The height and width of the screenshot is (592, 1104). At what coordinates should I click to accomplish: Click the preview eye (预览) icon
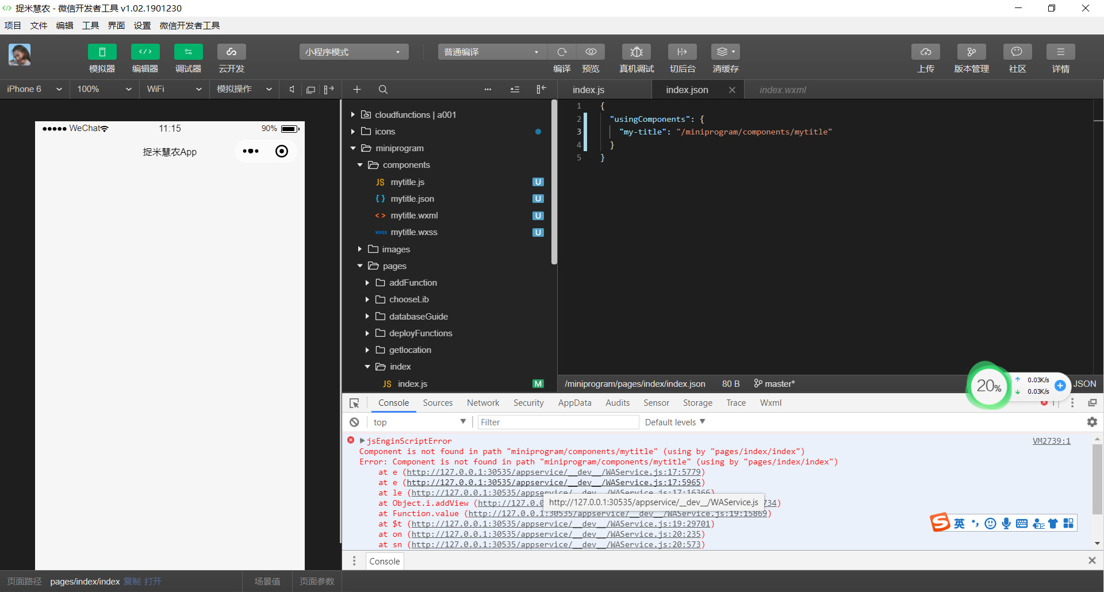point(591,52)
